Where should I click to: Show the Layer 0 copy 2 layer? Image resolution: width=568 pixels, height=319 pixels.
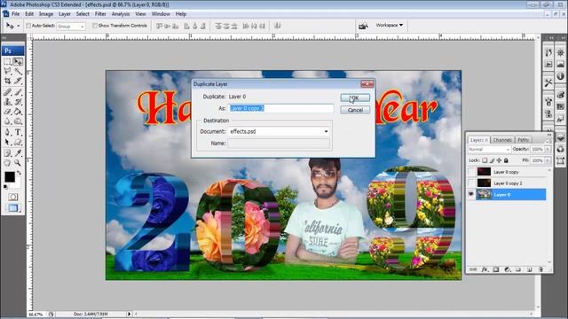coord(471,183)
